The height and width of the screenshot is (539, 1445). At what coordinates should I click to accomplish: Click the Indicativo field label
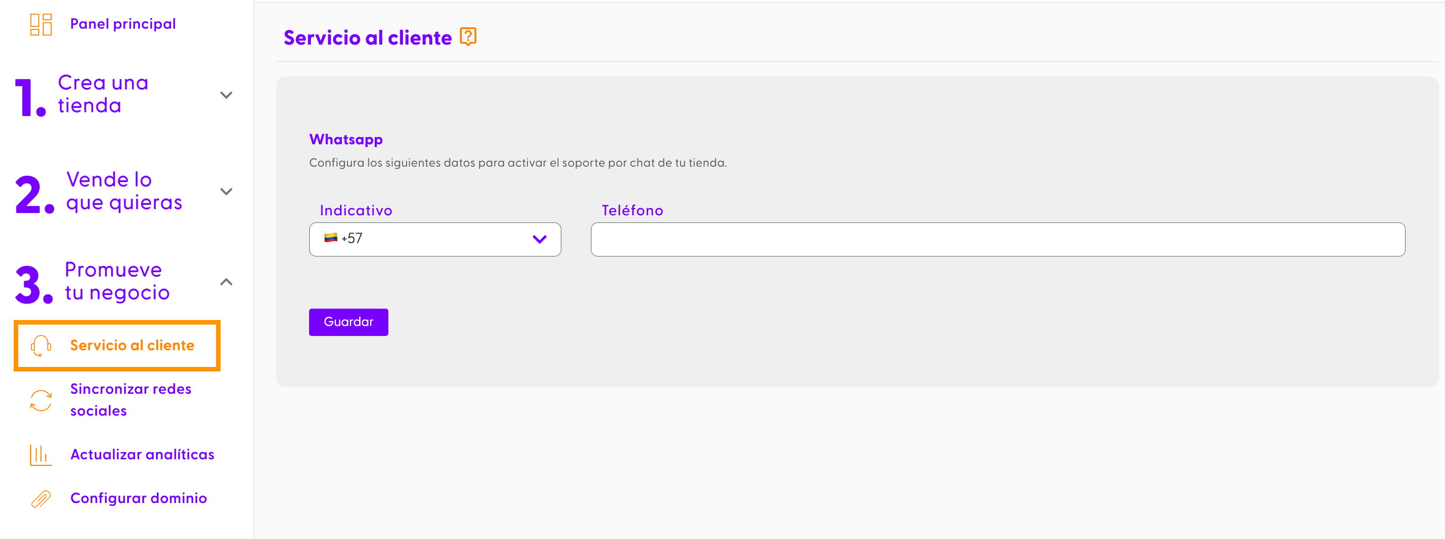point(356,211)
